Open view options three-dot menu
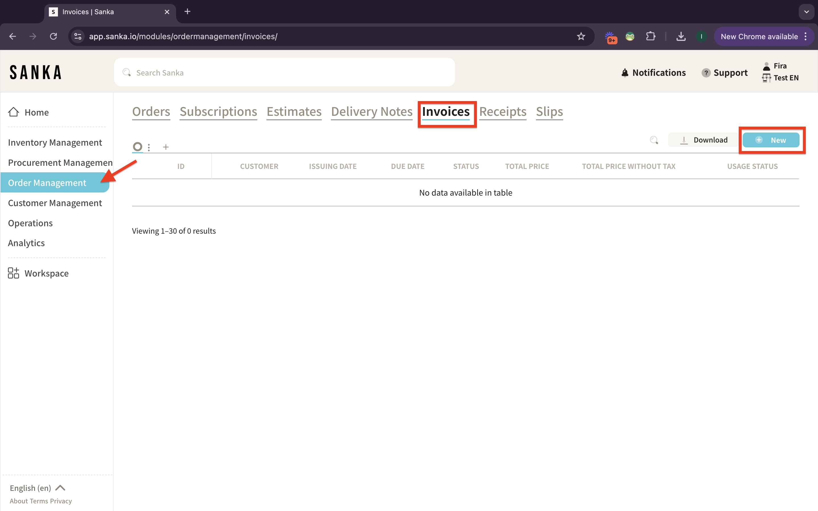The height and width of the screenshot is (511, 818). coord(149,147)
